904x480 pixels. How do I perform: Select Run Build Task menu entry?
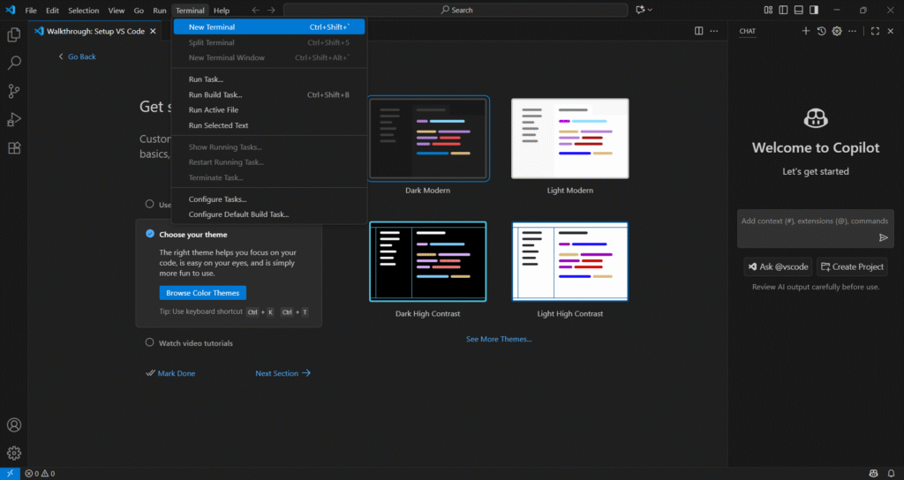click(x=215, y=94)
